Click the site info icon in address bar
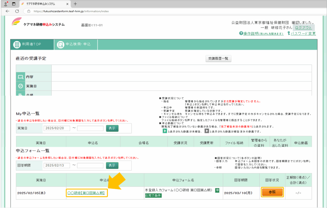This screenshot has width=327, height=208. pyautogui.click(x=28, y=11)
